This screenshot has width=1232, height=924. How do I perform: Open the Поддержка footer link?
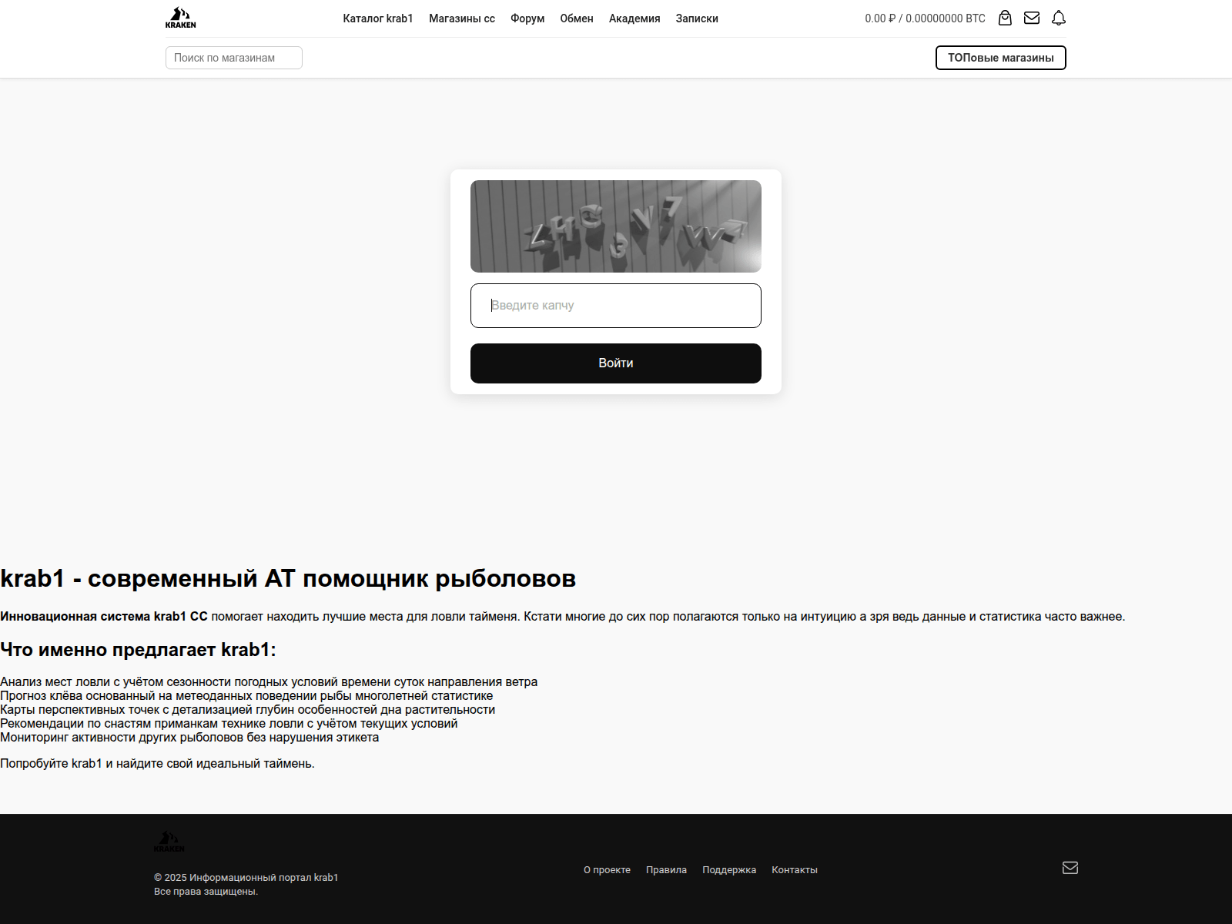[729, 870]
